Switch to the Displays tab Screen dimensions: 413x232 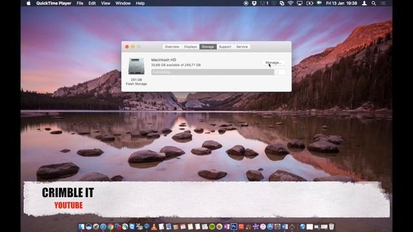[190, 46]
